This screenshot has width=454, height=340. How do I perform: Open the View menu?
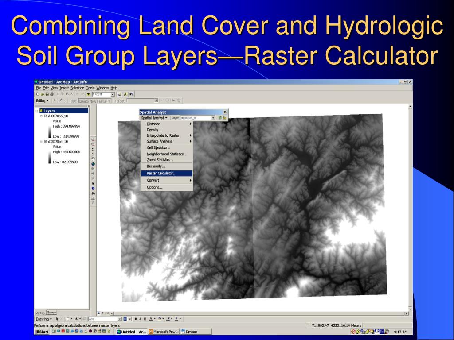[x=54, y=88]
